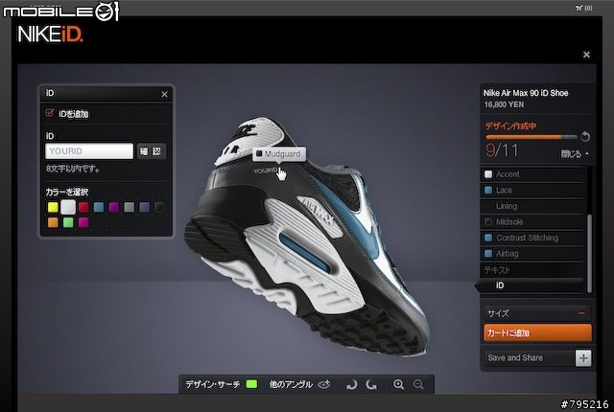Pick the gray iD color swatch

click(x=130, y=207)
